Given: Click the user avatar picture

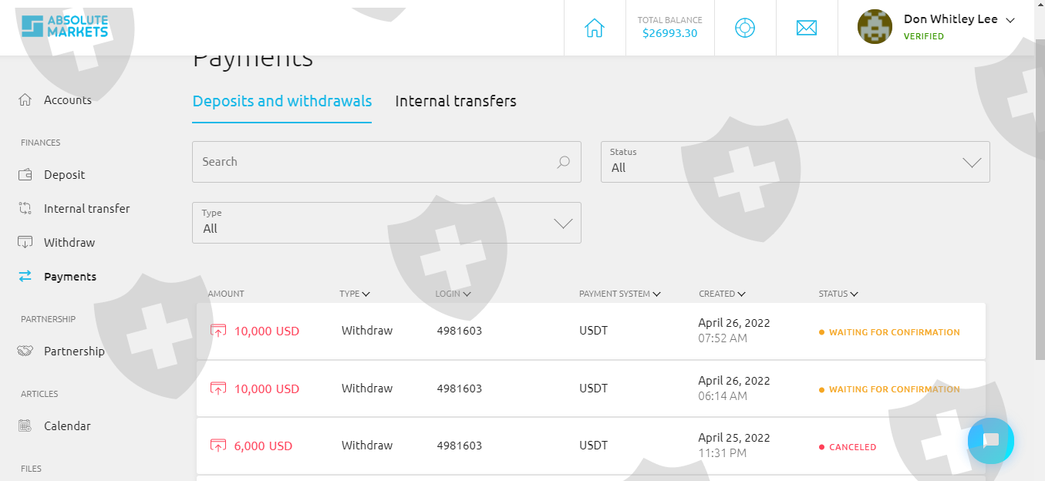Looking at the screenshot, I should click(875, 27).
